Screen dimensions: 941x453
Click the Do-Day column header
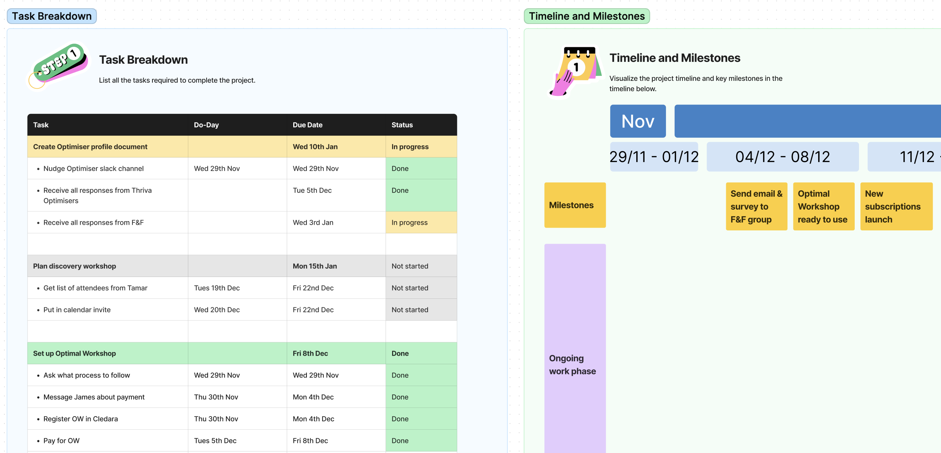(x=206, y=125)
